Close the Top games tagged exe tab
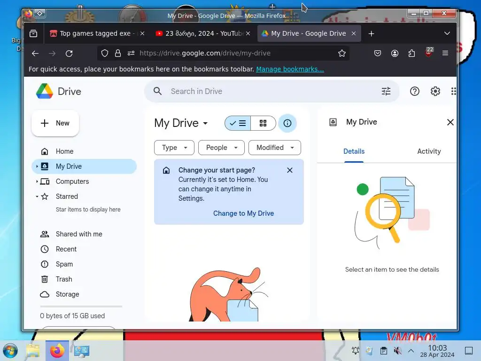 (x=142, y=33)
